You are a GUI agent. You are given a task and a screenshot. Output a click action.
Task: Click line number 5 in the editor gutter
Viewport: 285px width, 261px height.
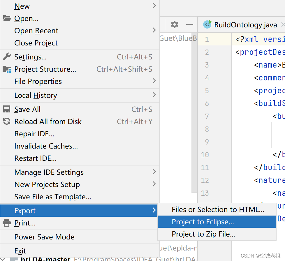(207, 91)
